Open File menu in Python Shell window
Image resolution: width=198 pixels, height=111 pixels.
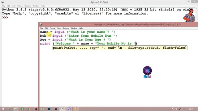pos(3,6)
